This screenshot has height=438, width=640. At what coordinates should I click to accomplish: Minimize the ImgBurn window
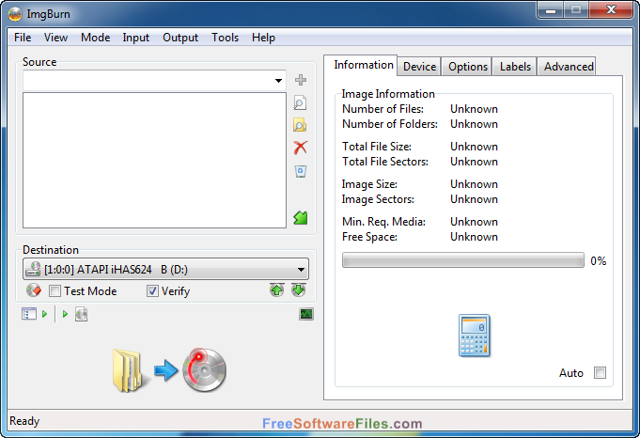click(x=551, y=10)
